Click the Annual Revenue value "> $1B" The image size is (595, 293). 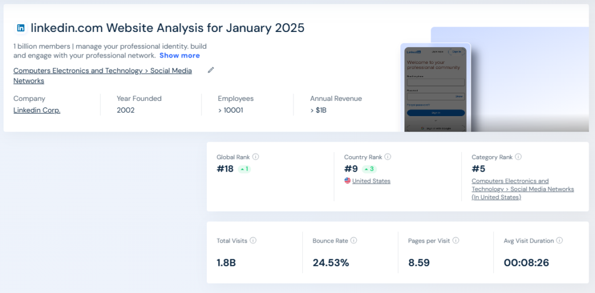tap(318, 110)
